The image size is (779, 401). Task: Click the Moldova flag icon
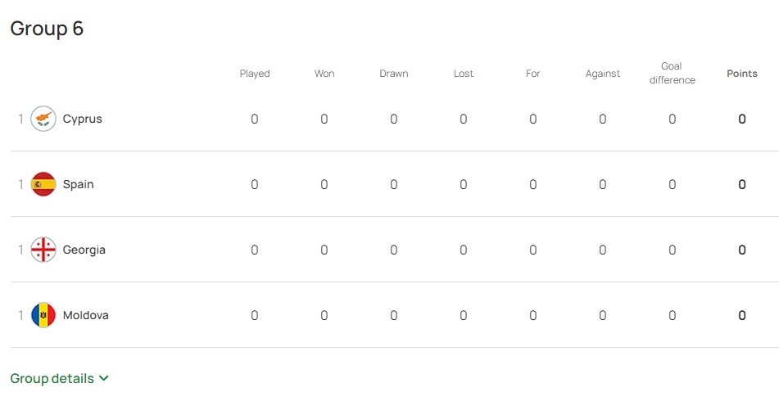pos(43,315)
